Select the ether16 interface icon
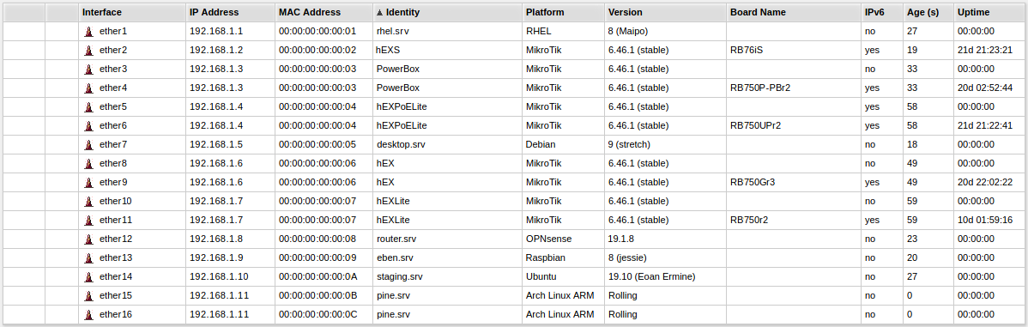Viewport: 1028px width, 327px height. (x=89, y=315)
